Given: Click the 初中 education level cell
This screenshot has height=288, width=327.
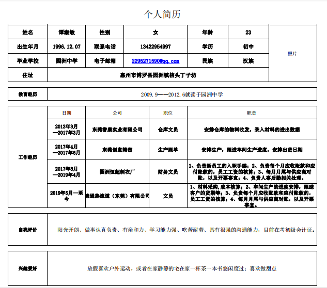Looking at the screenshot, I should point(248,46).
